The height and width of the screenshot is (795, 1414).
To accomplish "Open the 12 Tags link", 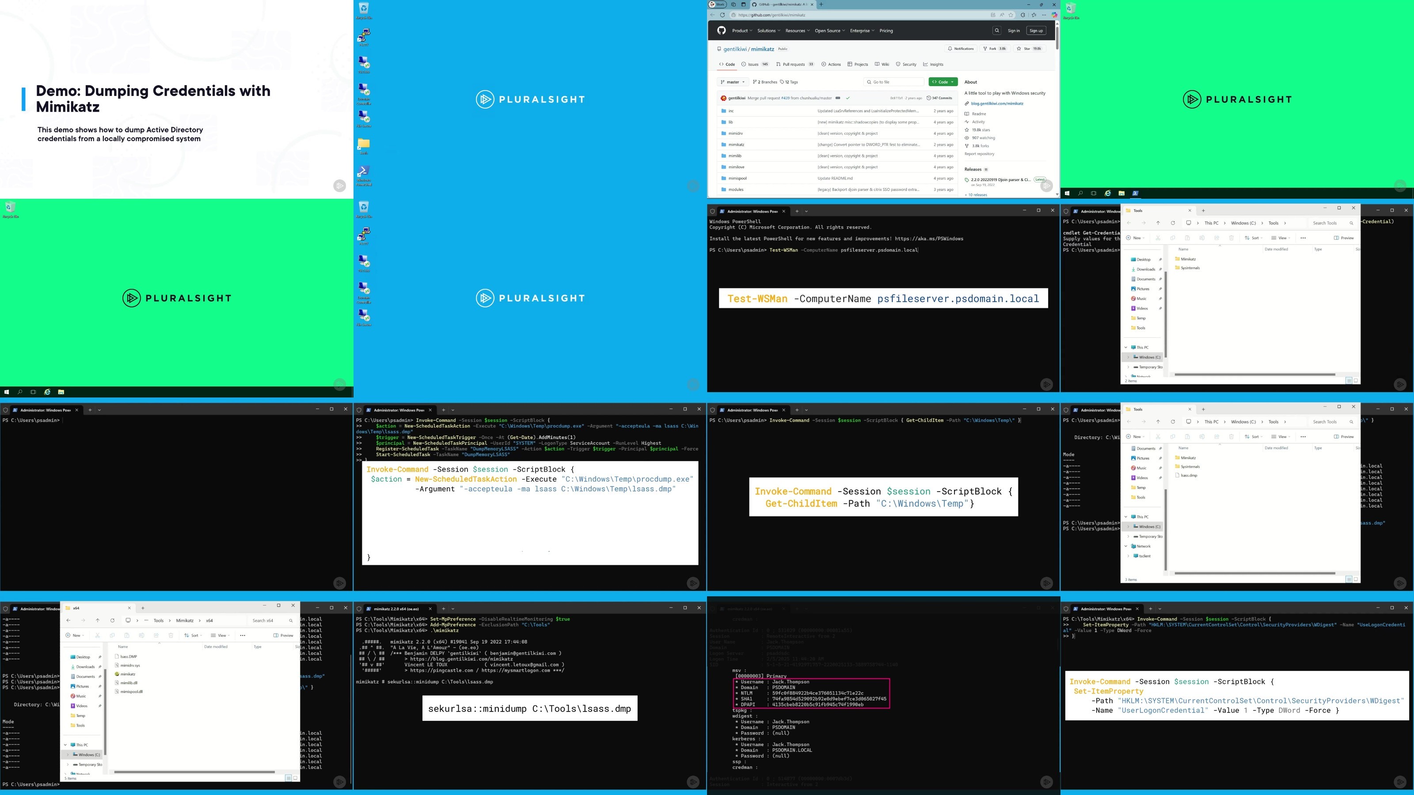I will pos(789,82).
